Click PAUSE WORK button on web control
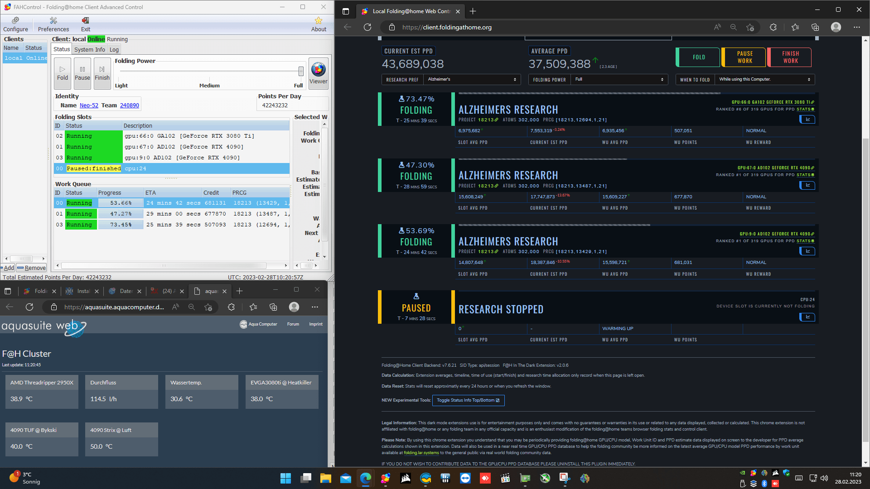 coord(744,57)
